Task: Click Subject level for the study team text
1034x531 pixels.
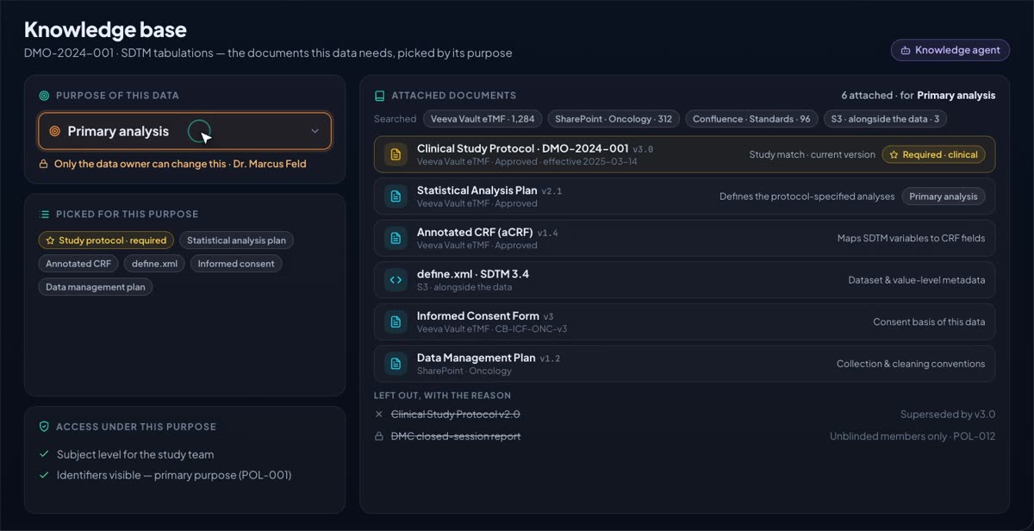Action: 135,454
